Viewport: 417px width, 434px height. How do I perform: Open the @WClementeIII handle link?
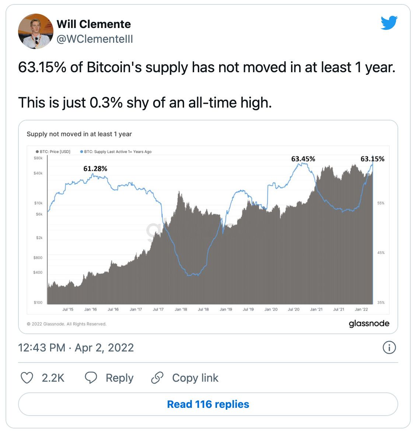pyautogui.click(x=95, y=39)
